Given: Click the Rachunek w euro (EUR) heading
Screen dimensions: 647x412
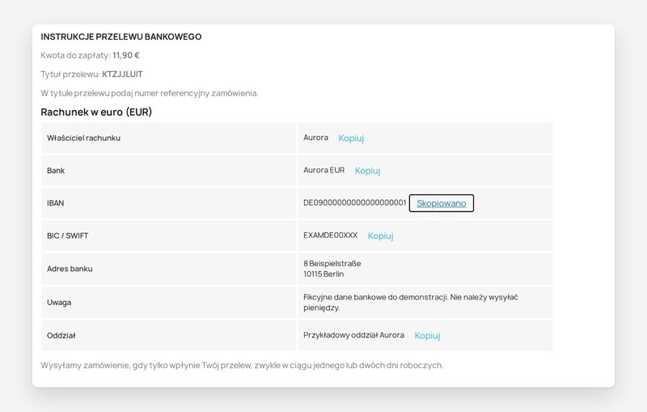Looking at the screenshot, I should pos(96,112).
